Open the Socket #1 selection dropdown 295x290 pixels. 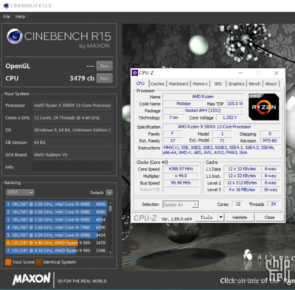click(181, 204)
